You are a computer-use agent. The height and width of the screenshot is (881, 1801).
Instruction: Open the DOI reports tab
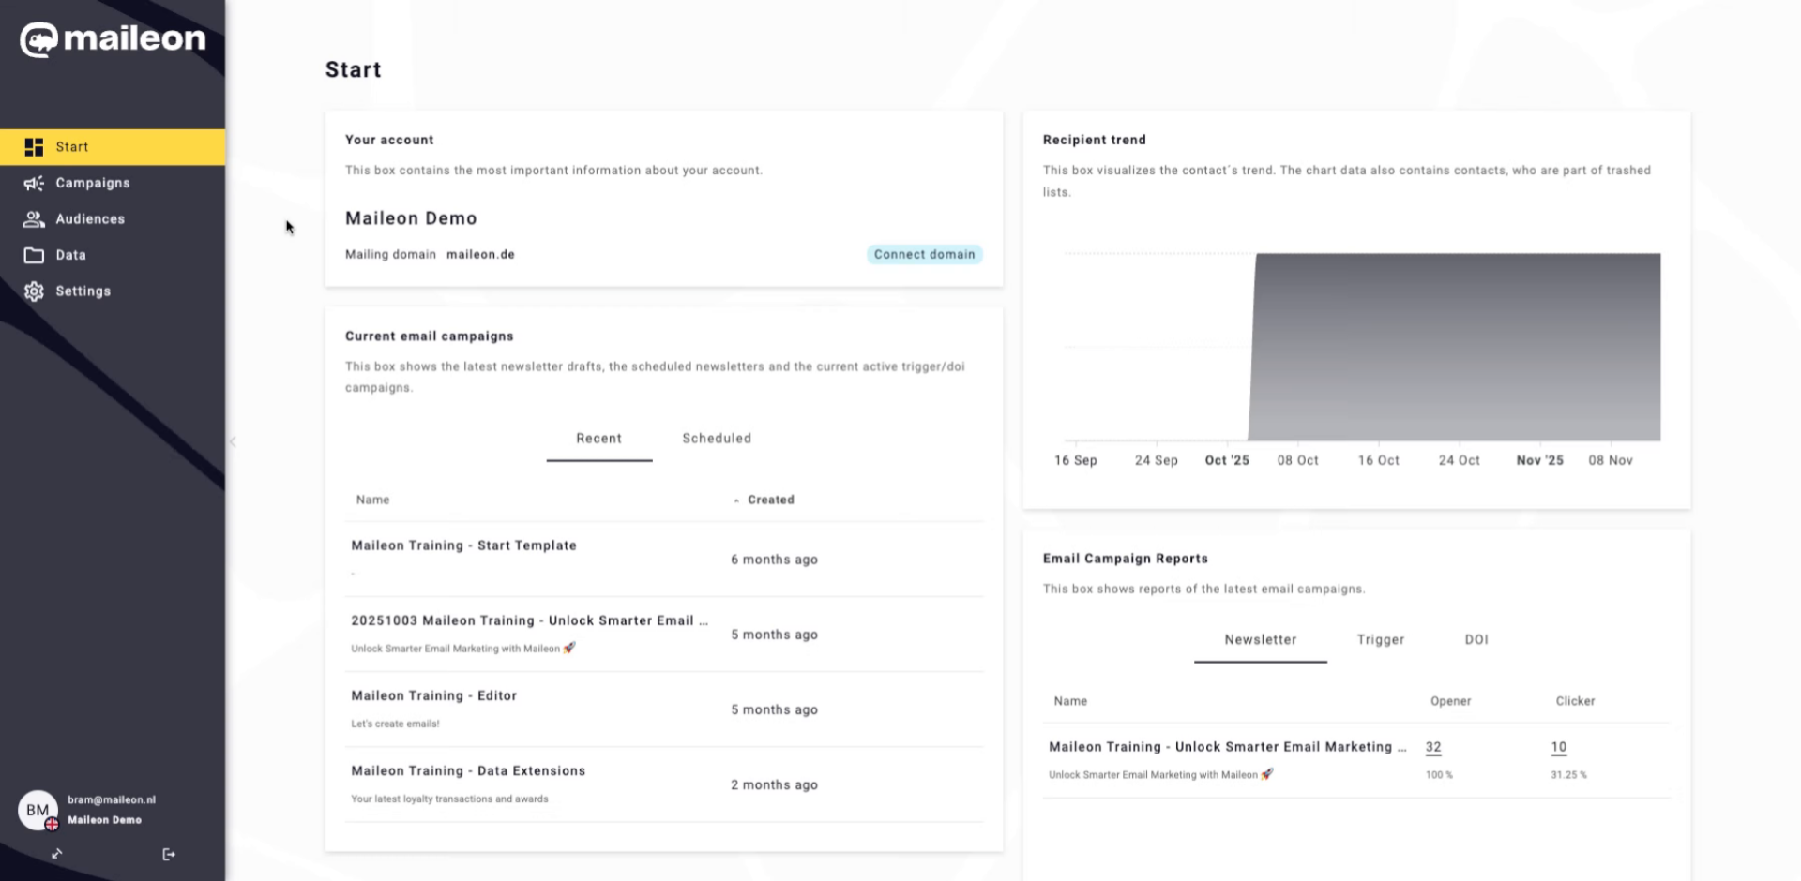pos(1476,640)
